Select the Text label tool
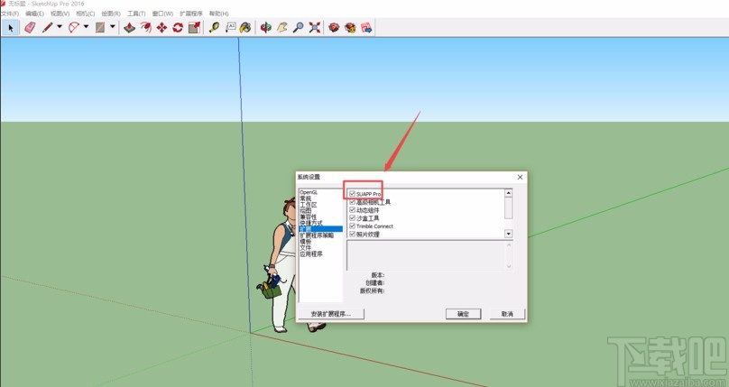The height and width of the screenshot is (387, 729). (x=230, y=28)
